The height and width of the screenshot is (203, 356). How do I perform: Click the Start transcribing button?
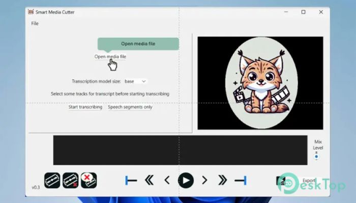click(x=85, y=107)
